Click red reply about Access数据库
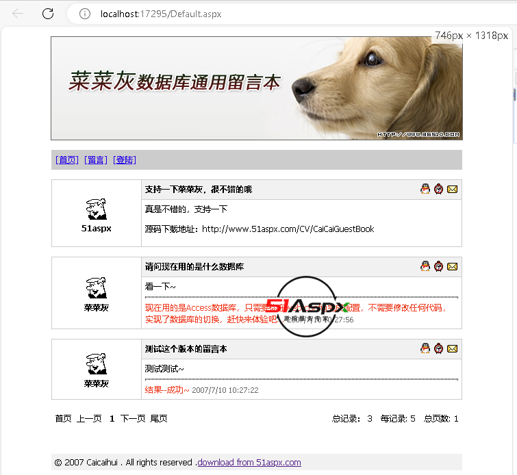 [295, 313]
